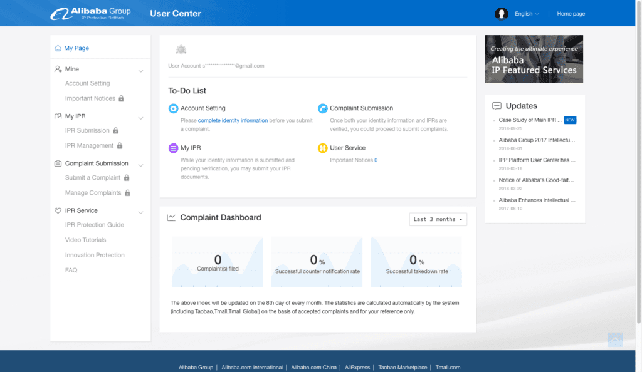Collapse the Mine sidebar section

(140, 70)
